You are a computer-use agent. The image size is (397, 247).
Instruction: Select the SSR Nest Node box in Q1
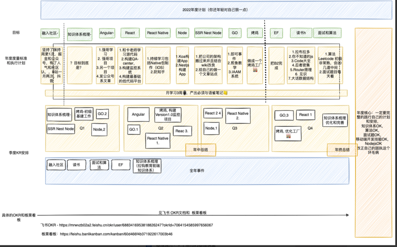tap(61, 129)
